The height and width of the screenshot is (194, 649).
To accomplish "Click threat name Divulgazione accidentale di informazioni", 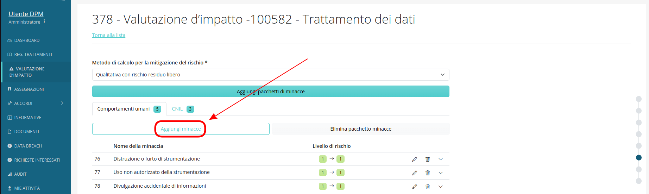I will (160, 186).
